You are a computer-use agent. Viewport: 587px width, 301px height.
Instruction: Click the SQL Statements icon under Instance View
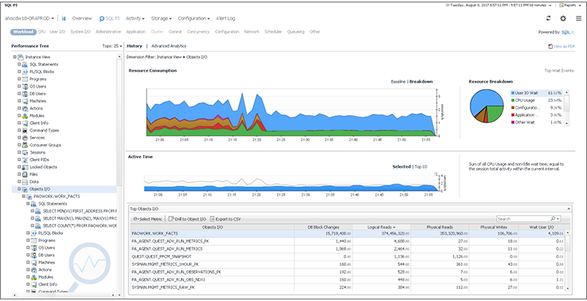pyautogui.click(x=25, y=64)
